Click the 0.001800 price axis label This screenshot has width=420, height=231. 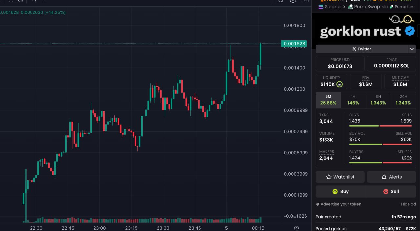[x=294, y=25]
